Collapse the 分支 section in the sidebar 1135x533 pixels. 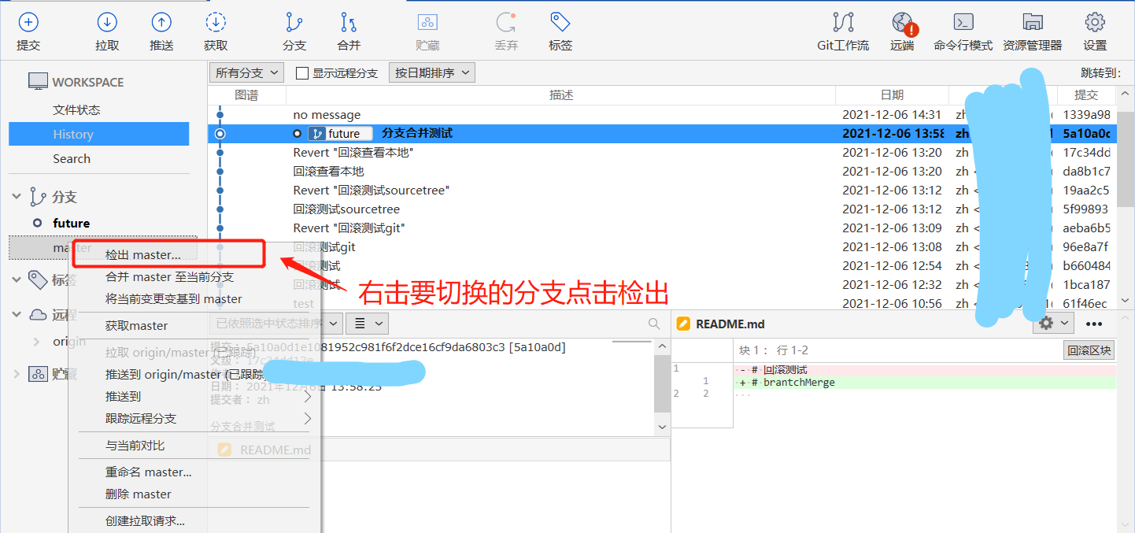[16, 196]
